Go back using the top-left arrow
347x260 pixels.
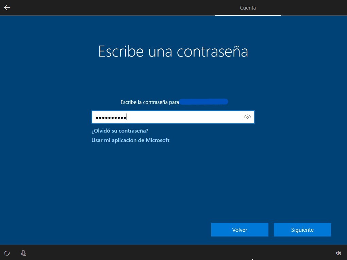[x=7, y=7]
